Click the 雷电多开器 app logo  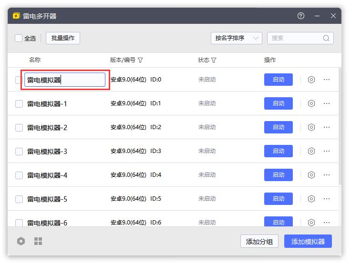16,16
